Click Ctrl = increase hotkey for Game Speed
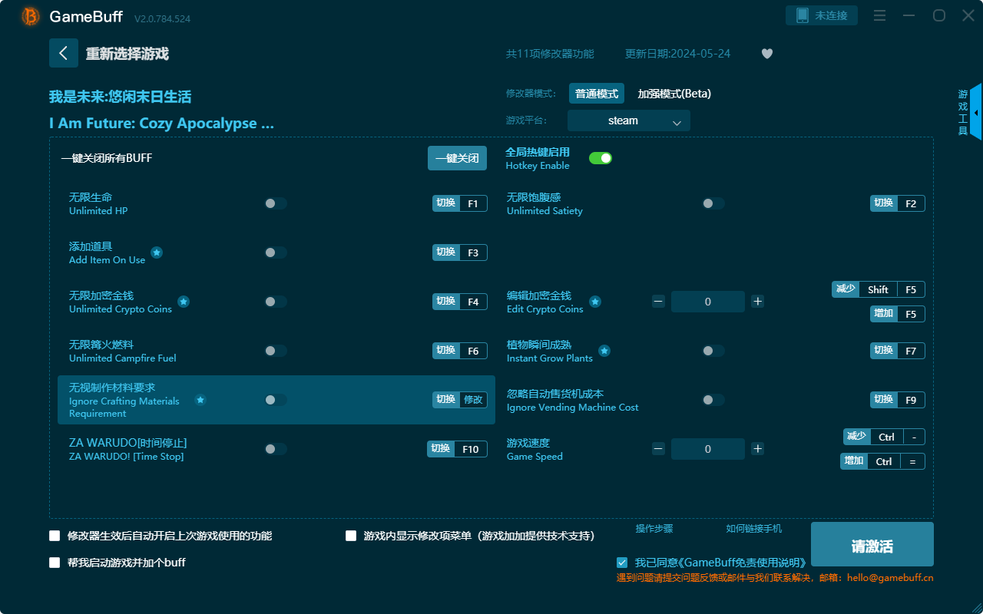This screenshot has height=614, width=983. pos(882,461)
